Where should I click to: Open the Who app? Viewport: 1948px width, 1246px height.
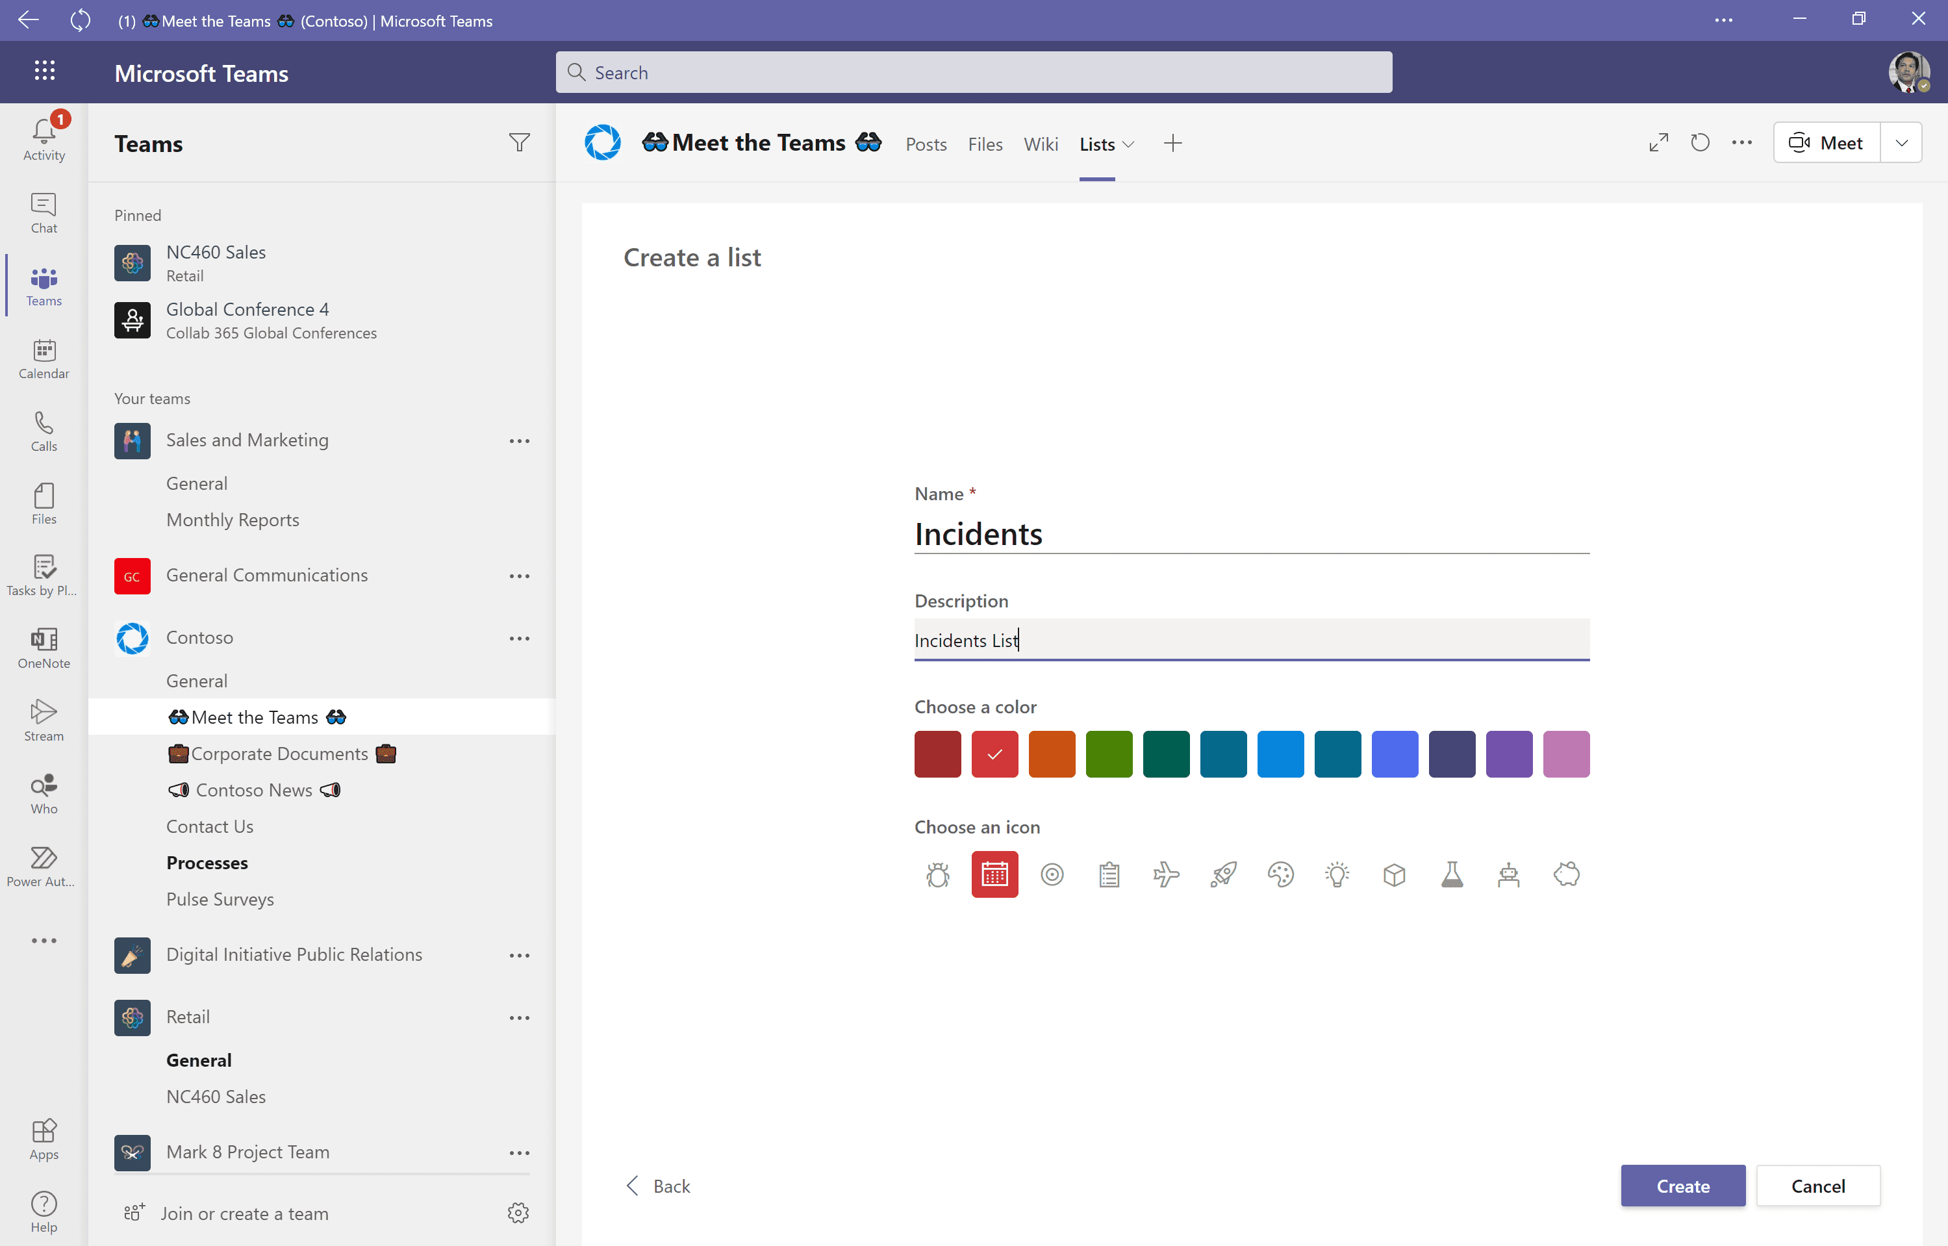44,794
